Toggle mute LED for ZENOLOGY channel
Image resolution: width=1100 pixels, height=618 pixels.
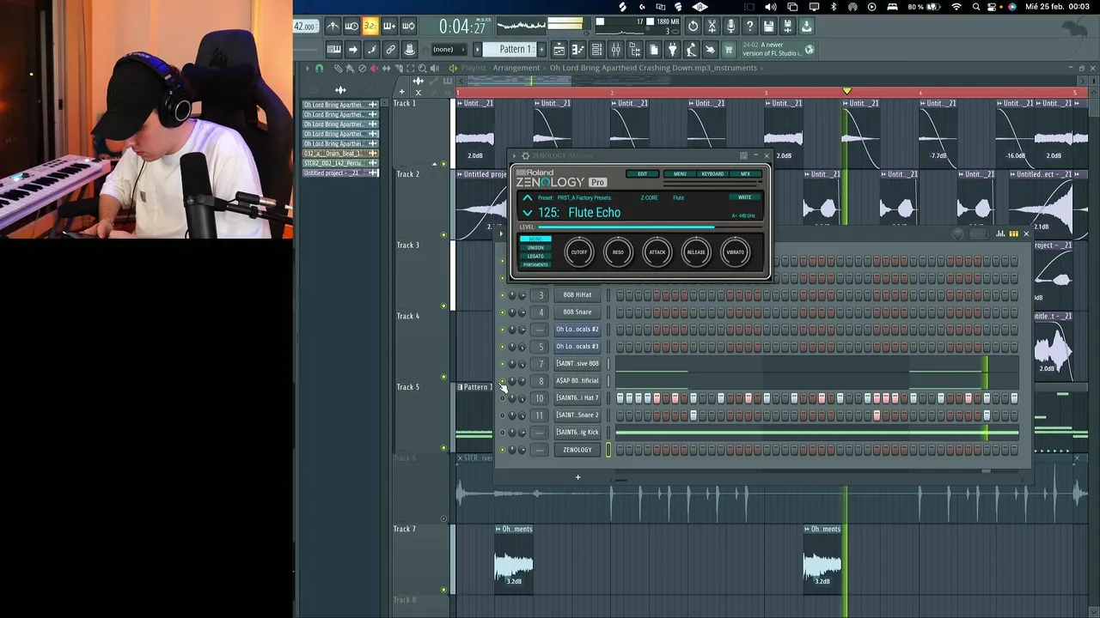point(503,450)
